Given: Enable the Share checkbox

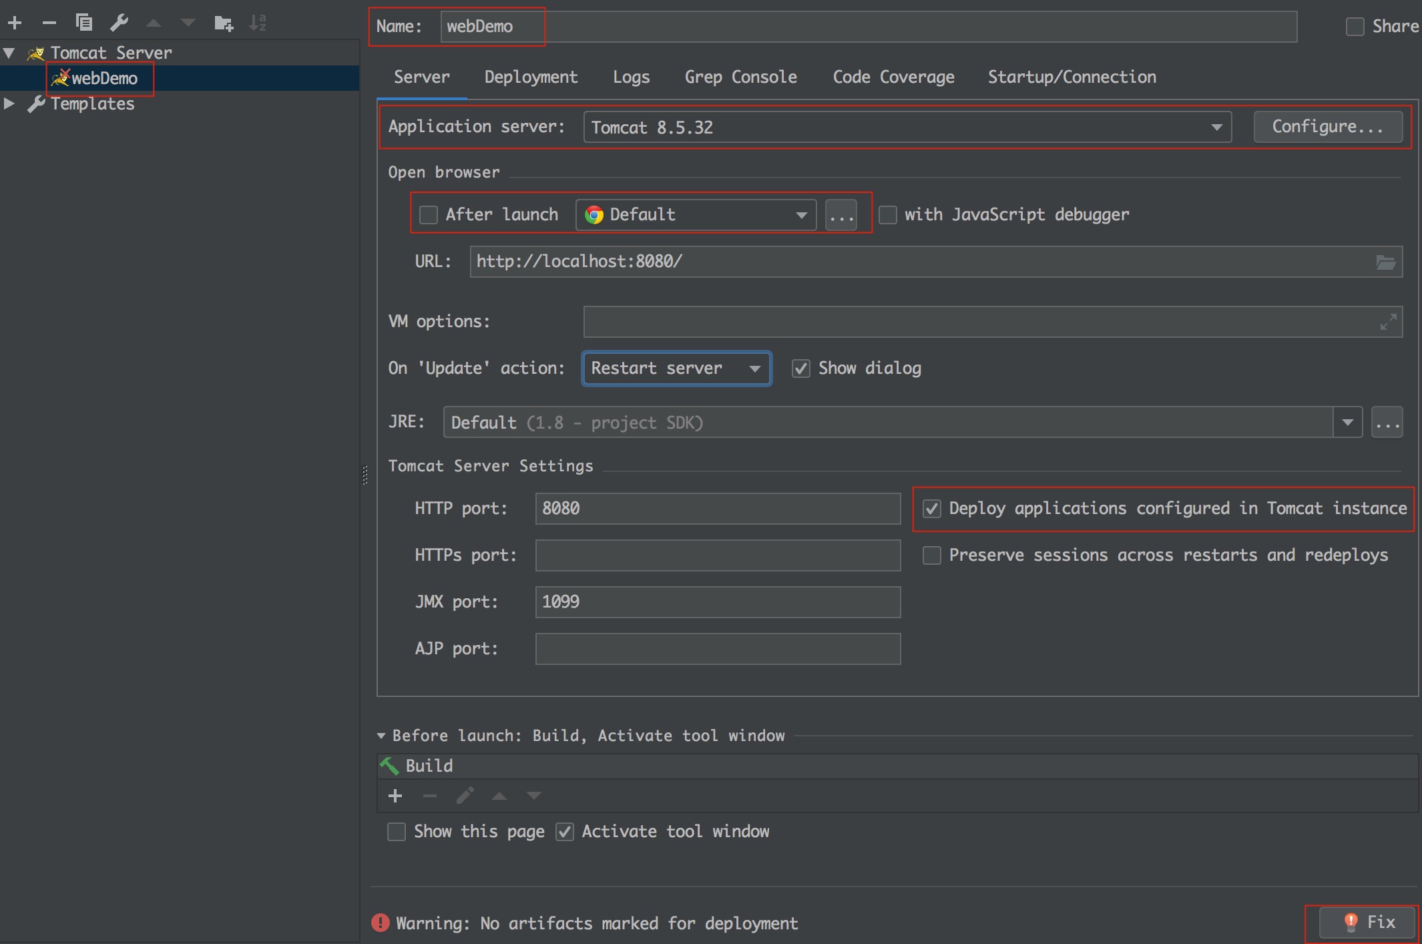Looking at the screenshot, I should click(x=1355, y=27).
